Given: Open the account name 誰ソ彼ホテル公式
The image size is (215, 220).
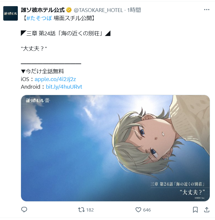Looking at the screenshot, I should point(43,10).
